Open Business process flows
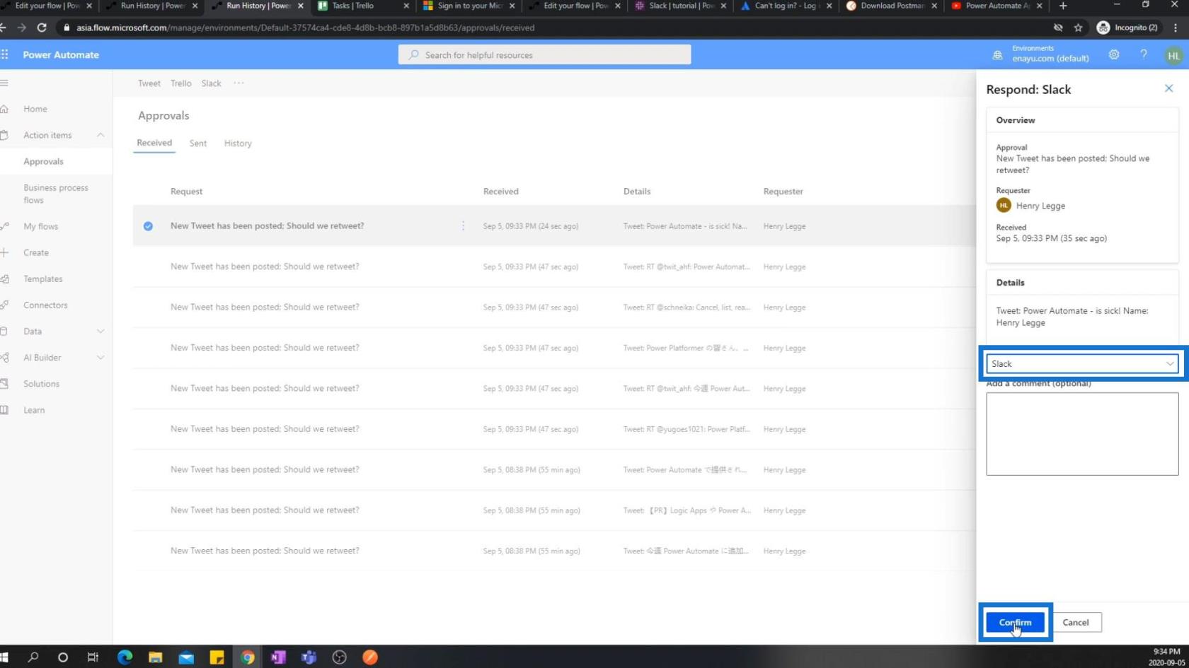The height and width of the screenshot is (668, 1189). tap(56, 194)
